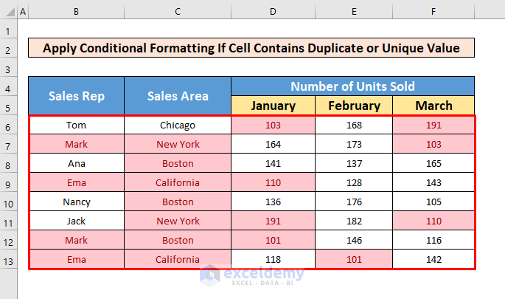
Task: Click the Select All corner triangle
Action: [7, 12]
